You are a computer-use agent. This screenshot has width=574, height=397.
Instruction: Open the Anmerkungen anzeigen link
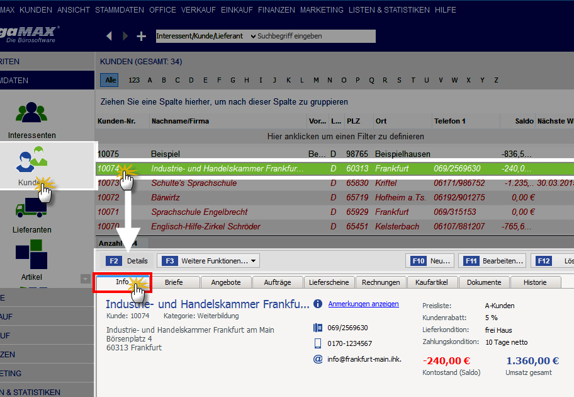[364, 304]
